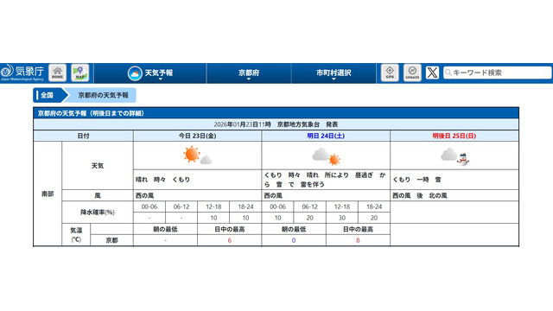Click the high temperature value 8

point(358,240)
